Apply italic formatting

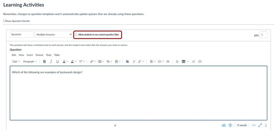coord(51,62)
